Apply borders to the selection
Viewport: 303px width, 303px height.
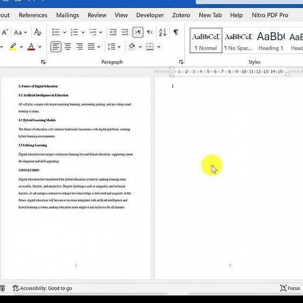pos(150,47)
